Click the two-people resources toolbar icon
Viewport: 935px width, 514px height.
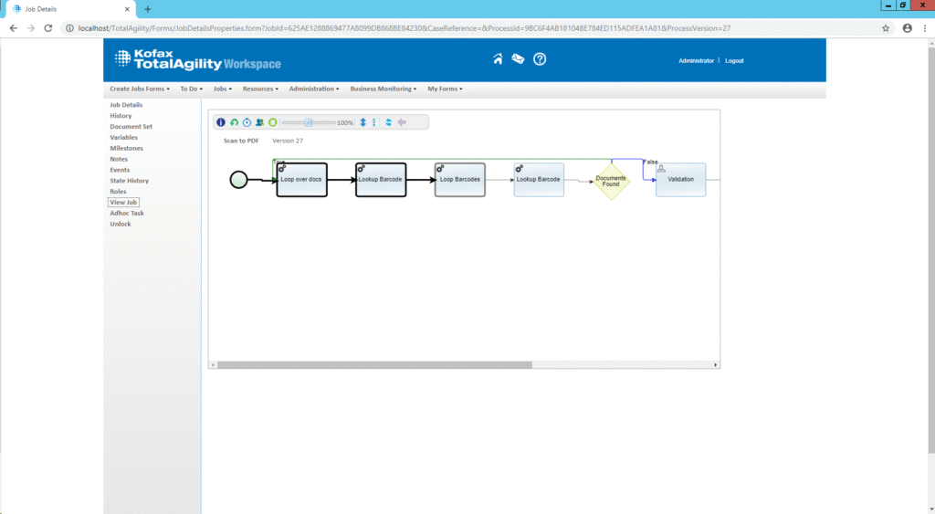click(x=259, y=122)
